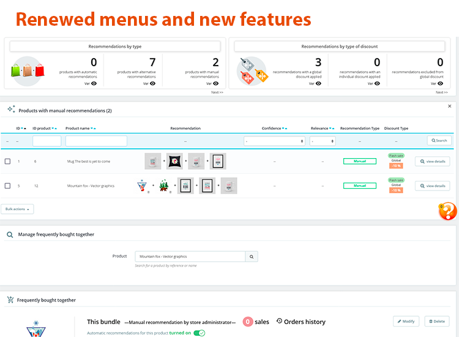This screenshot has width=459, height=337.
Task: View products with manual recommendations eye icon
Action: (x=216, y=83)
